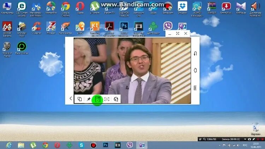This screenshot has height=149, width=265.
Task: Open the Bandicam recording bar dropdown arrow
Action: (245, 139)
